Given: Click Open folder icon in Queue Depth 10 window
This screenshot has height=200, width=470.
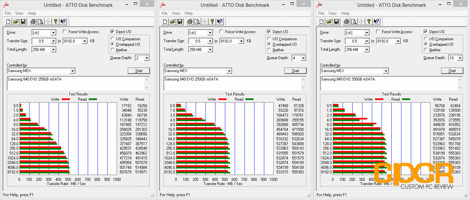Looking at the screenshot, I should click(329, 22).
